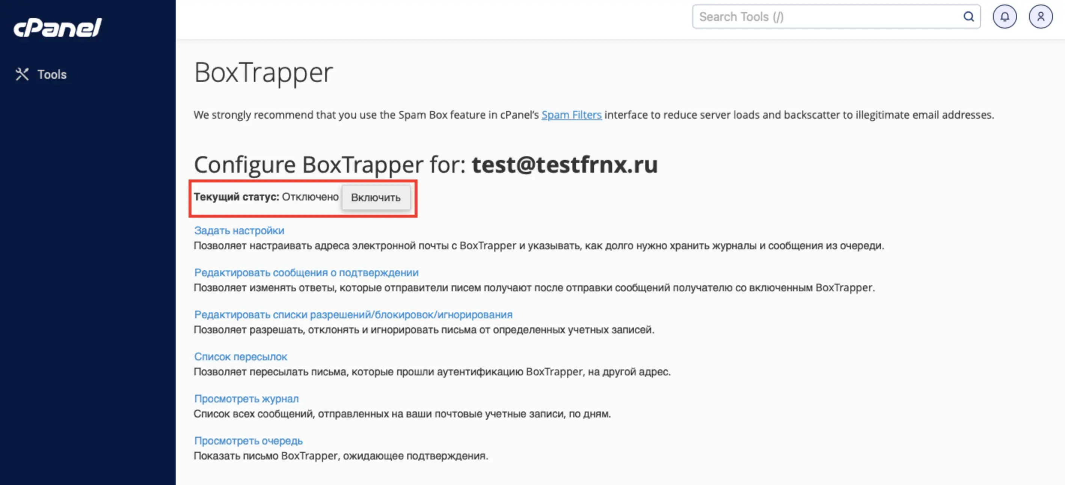Open Редактировать сообщения о подтверждении link
The height and width of the screenshot is (485, 1065).
(306, 273)
